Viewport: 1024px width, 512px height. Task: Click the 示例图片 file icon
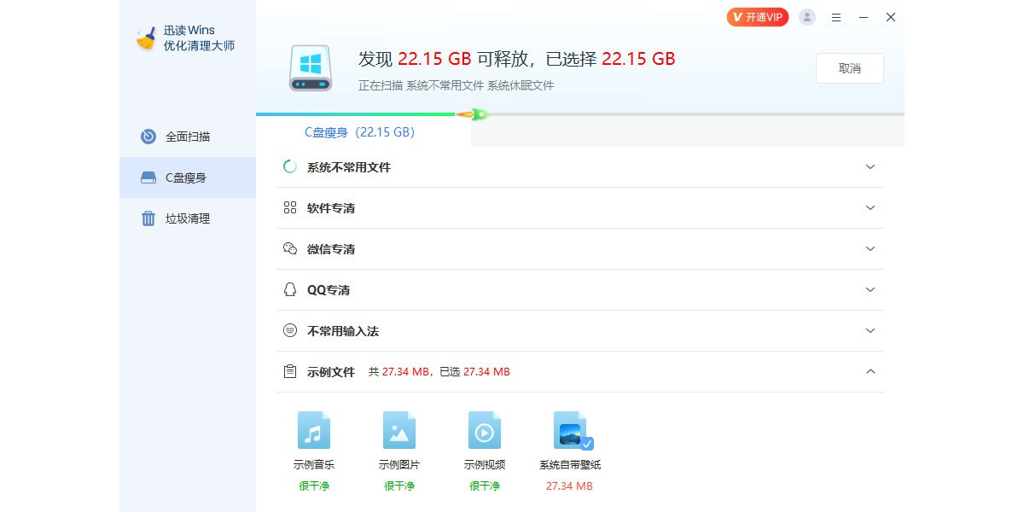click(x=399, y=430)
